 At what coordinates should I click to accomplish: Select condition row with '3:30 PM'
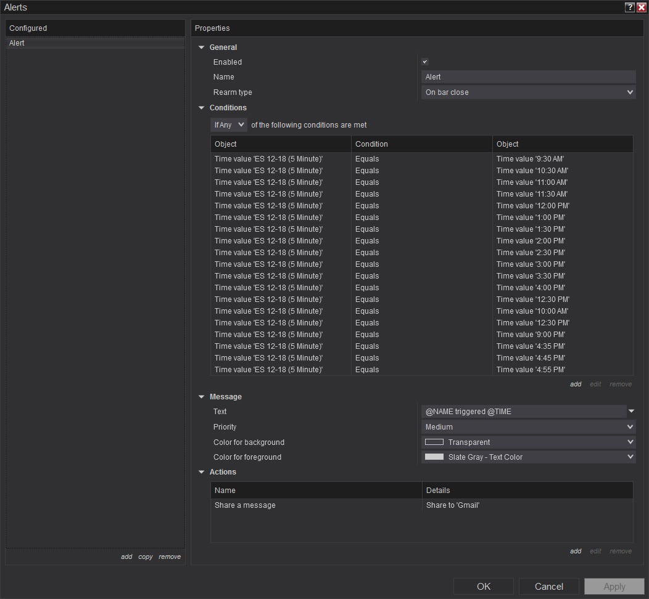click(422, 276)
